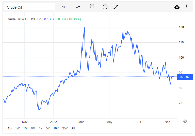Click the Crude Oil WTI (USD/Bbl) legend label
Image resolution: width=195 pixels, height=136 pixels.
pos(25,19)
